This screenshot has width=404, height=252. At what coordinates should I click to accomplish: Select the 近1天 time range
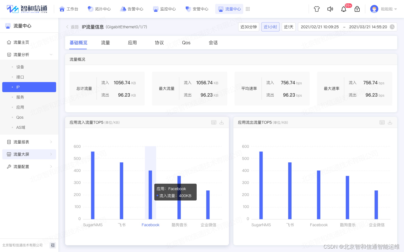point(289,27)
